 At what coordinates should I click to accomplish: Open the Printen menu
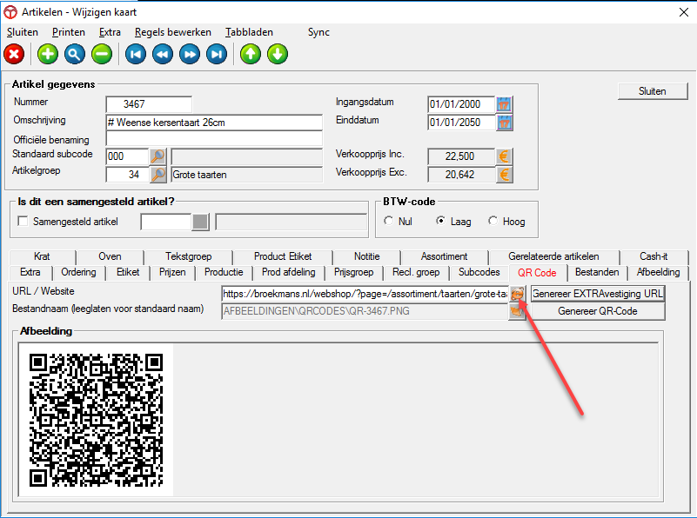(x=69, y=32)
